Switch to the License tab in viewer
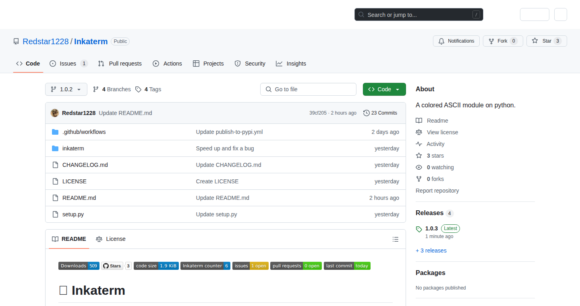The height and width of the screenshot is (306, 580). (111, 239)
